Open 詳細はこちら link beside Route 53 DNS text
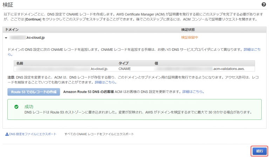This screenshot has height=157, width=269. [x=193, y=92]
